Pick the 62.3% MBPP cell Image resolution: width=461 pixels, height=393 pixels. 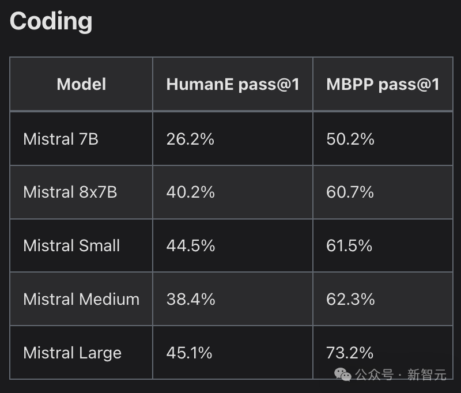pyautogui.click(x=350, y=299)
